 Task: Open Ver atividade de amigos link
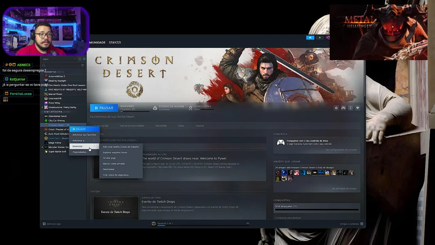[x=344, y=189]
